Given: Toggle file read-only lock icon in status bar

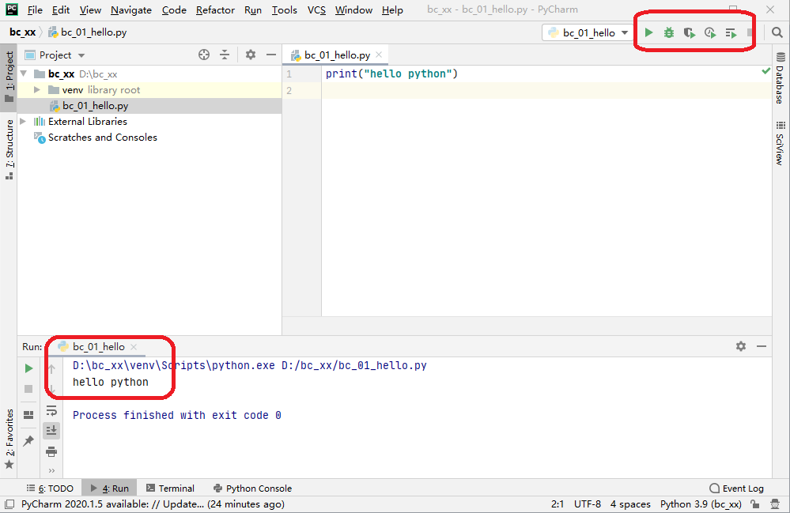Looking at the screenshot, I should (756, 504).
